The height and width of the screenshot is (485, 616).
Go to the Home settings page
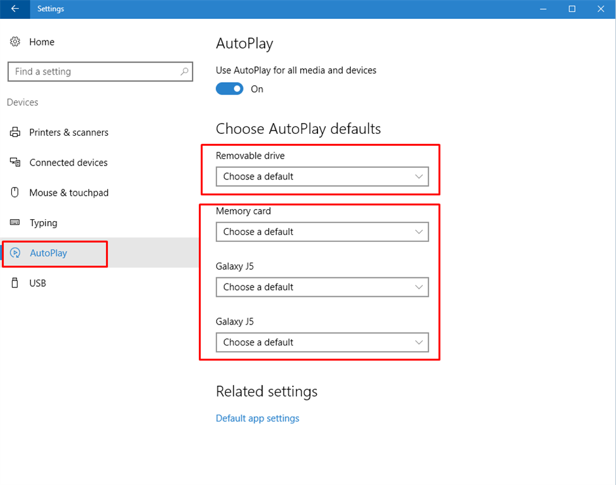(42, 42)
